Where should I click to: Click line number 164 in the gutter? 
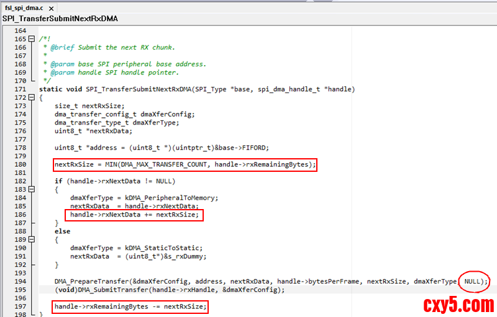(21, 30)
